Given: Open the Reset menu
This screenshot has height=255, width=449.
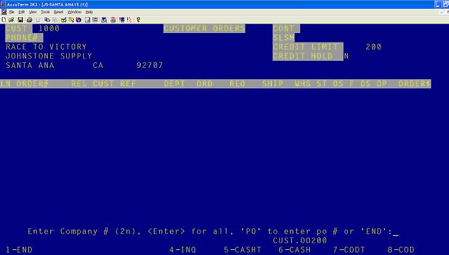Looking at the screenshot, I should tap(59, 12).
